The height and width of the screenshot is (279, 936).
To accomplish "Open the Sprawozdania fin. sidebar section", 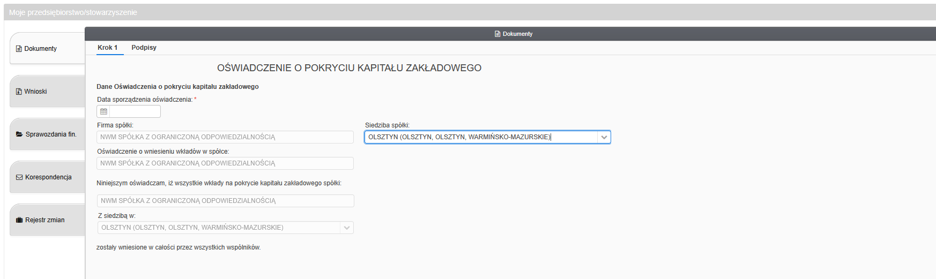I will (x=48, y=134).
